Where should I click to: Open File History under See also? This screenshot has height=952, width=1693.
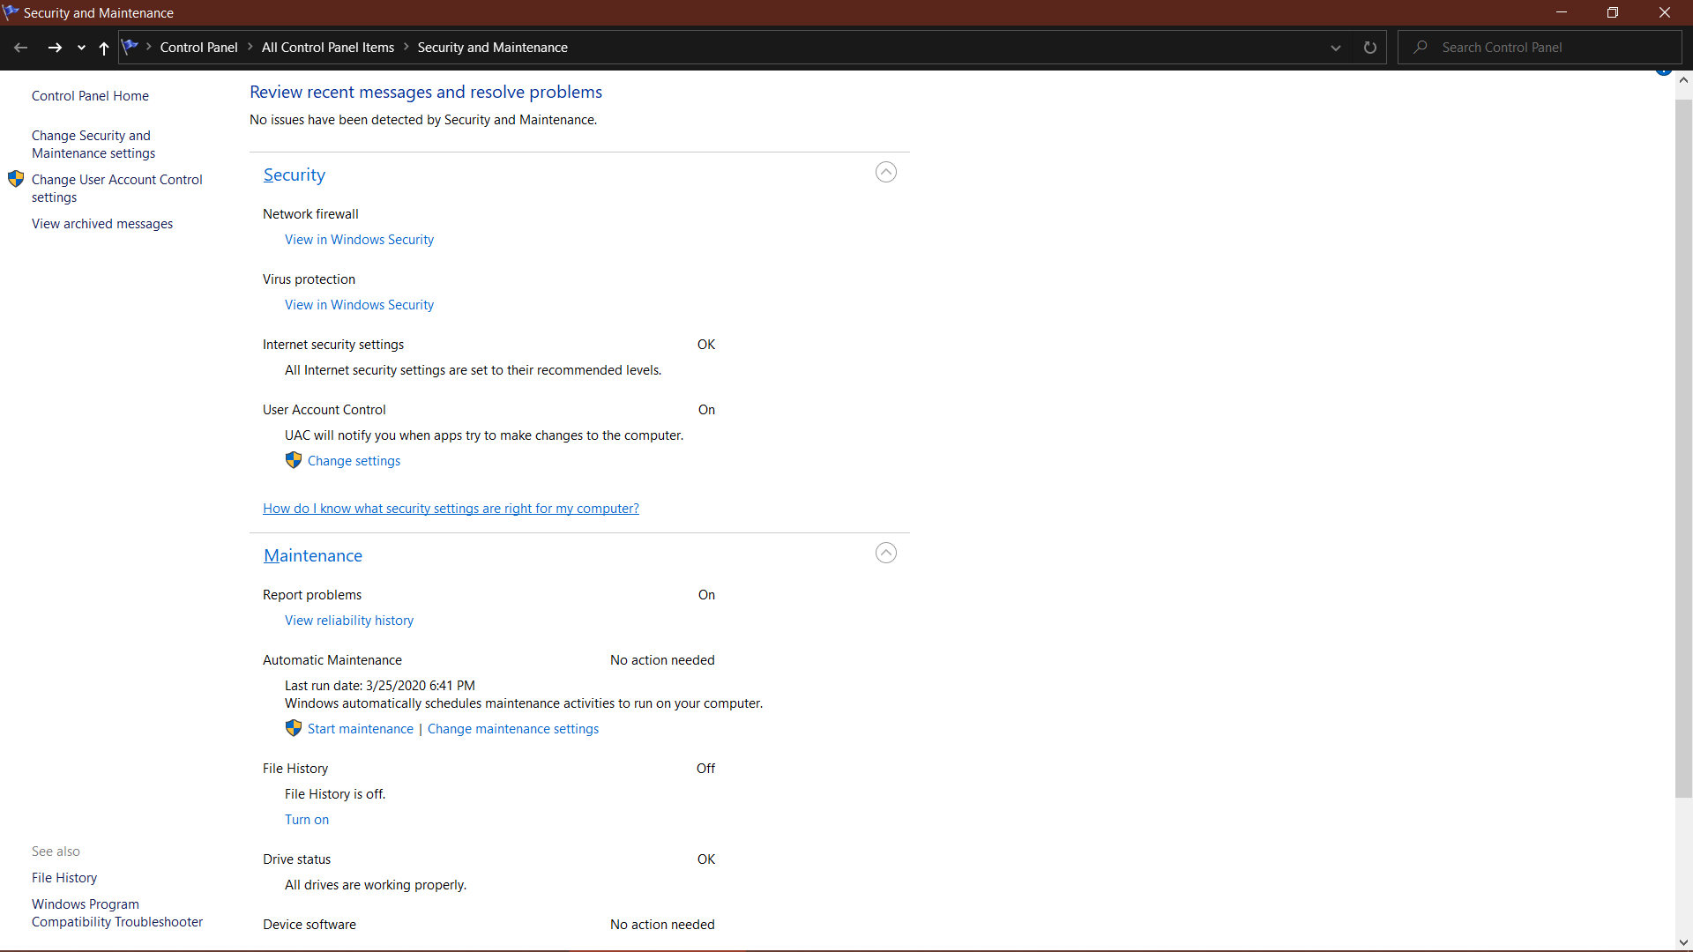tap(64, 878)
